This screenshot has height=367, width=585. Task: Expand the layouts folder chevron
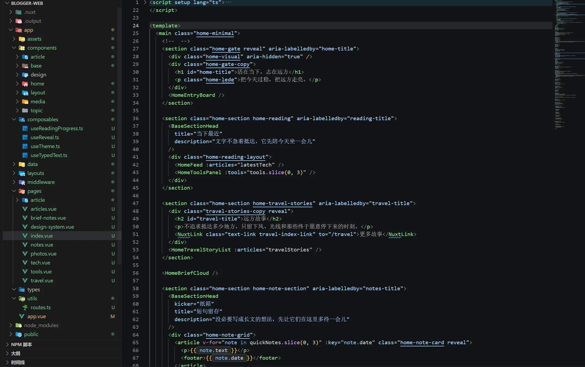click(14, 173)
